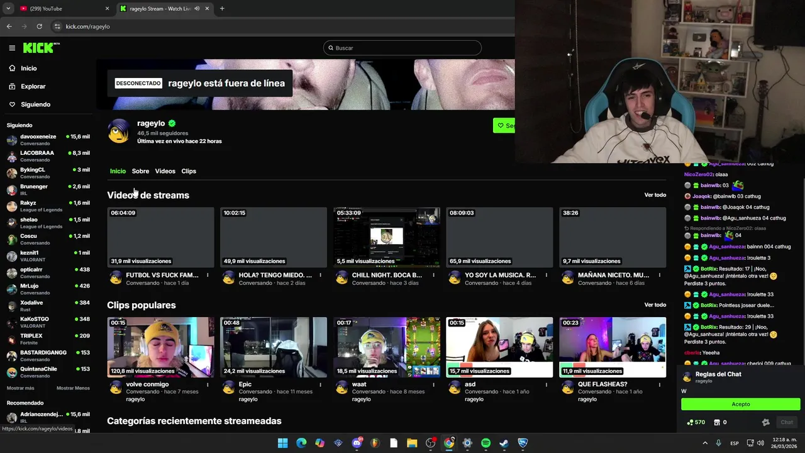Click Mostrar Menos under following list
805x453 pixels.
73,388
